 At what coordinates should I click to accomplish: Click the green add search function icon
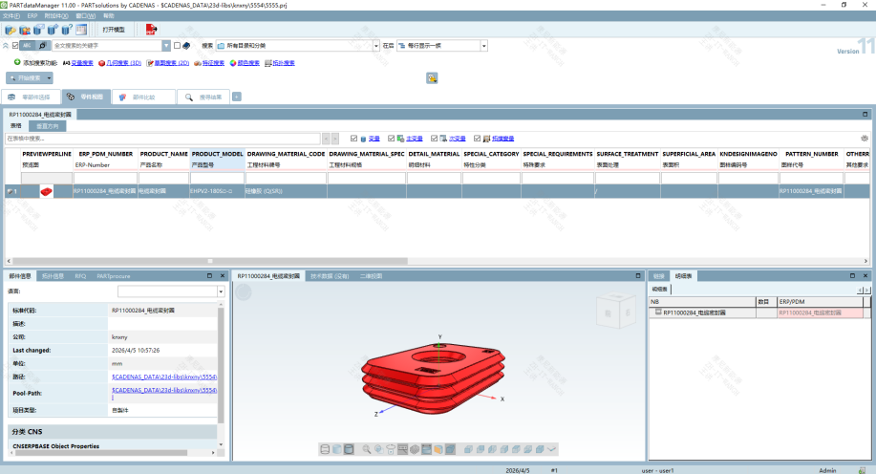coord(17,63)
